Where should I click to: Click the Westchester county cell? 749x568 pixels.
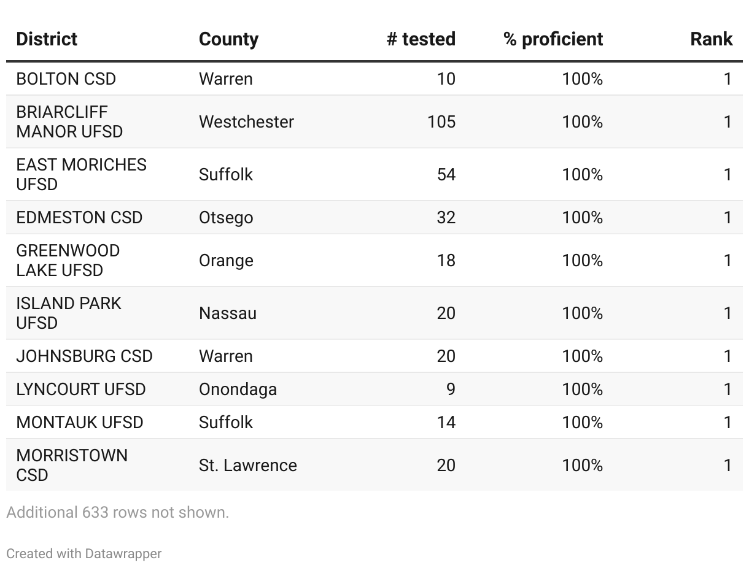246,121
